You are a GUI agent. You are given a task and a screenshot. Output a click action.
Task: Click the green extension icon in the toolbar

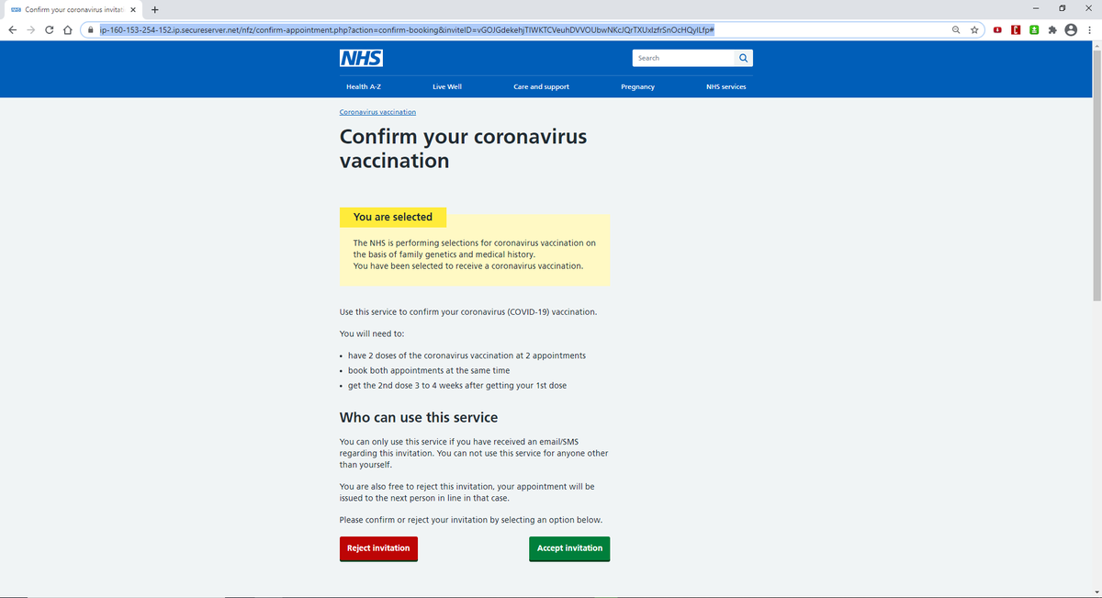tap(1033, 29)
